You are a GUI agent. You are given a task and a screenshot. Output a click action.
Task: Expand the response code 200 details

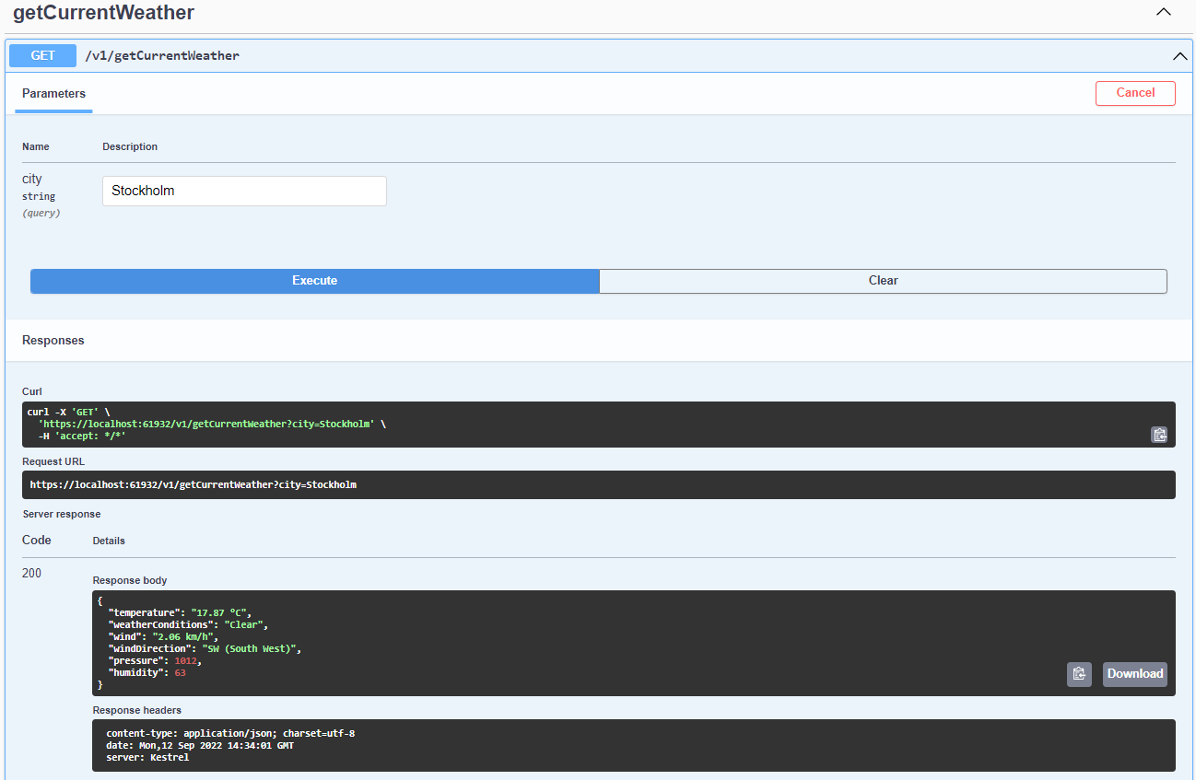(x=31, y=573)
